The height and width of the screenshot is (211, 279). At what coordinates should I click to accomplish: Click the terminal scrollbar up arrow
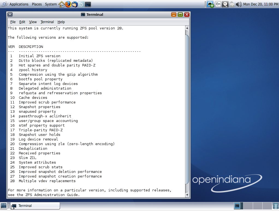(187, 28)
